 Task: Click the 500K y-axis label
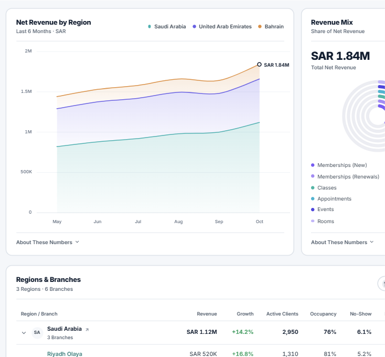click(26, 172)
